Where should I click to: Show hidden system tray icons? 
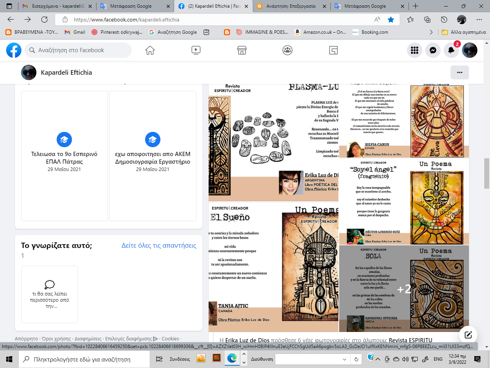pos(378,359)
